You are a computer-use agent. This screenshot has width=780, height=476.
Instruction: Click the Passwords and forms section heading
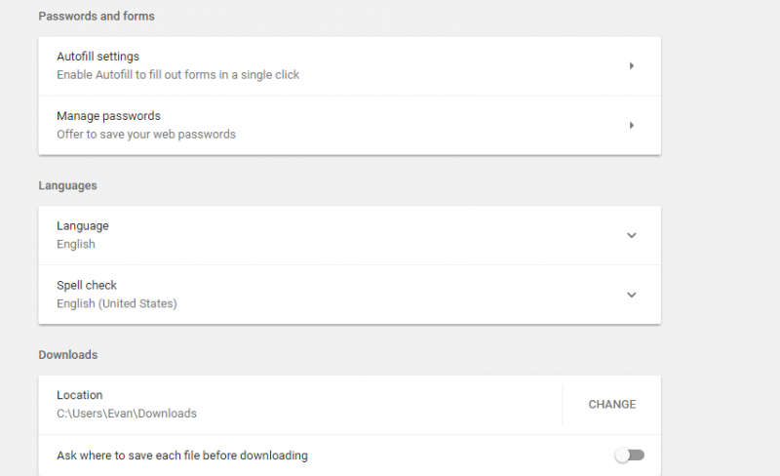pos(97,17)
